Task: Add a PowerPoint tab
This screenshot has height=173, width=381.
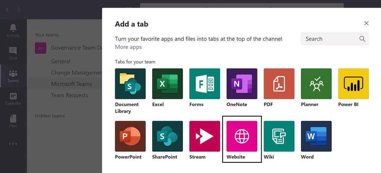Action: pyautogui.click(x=130, y=136)
